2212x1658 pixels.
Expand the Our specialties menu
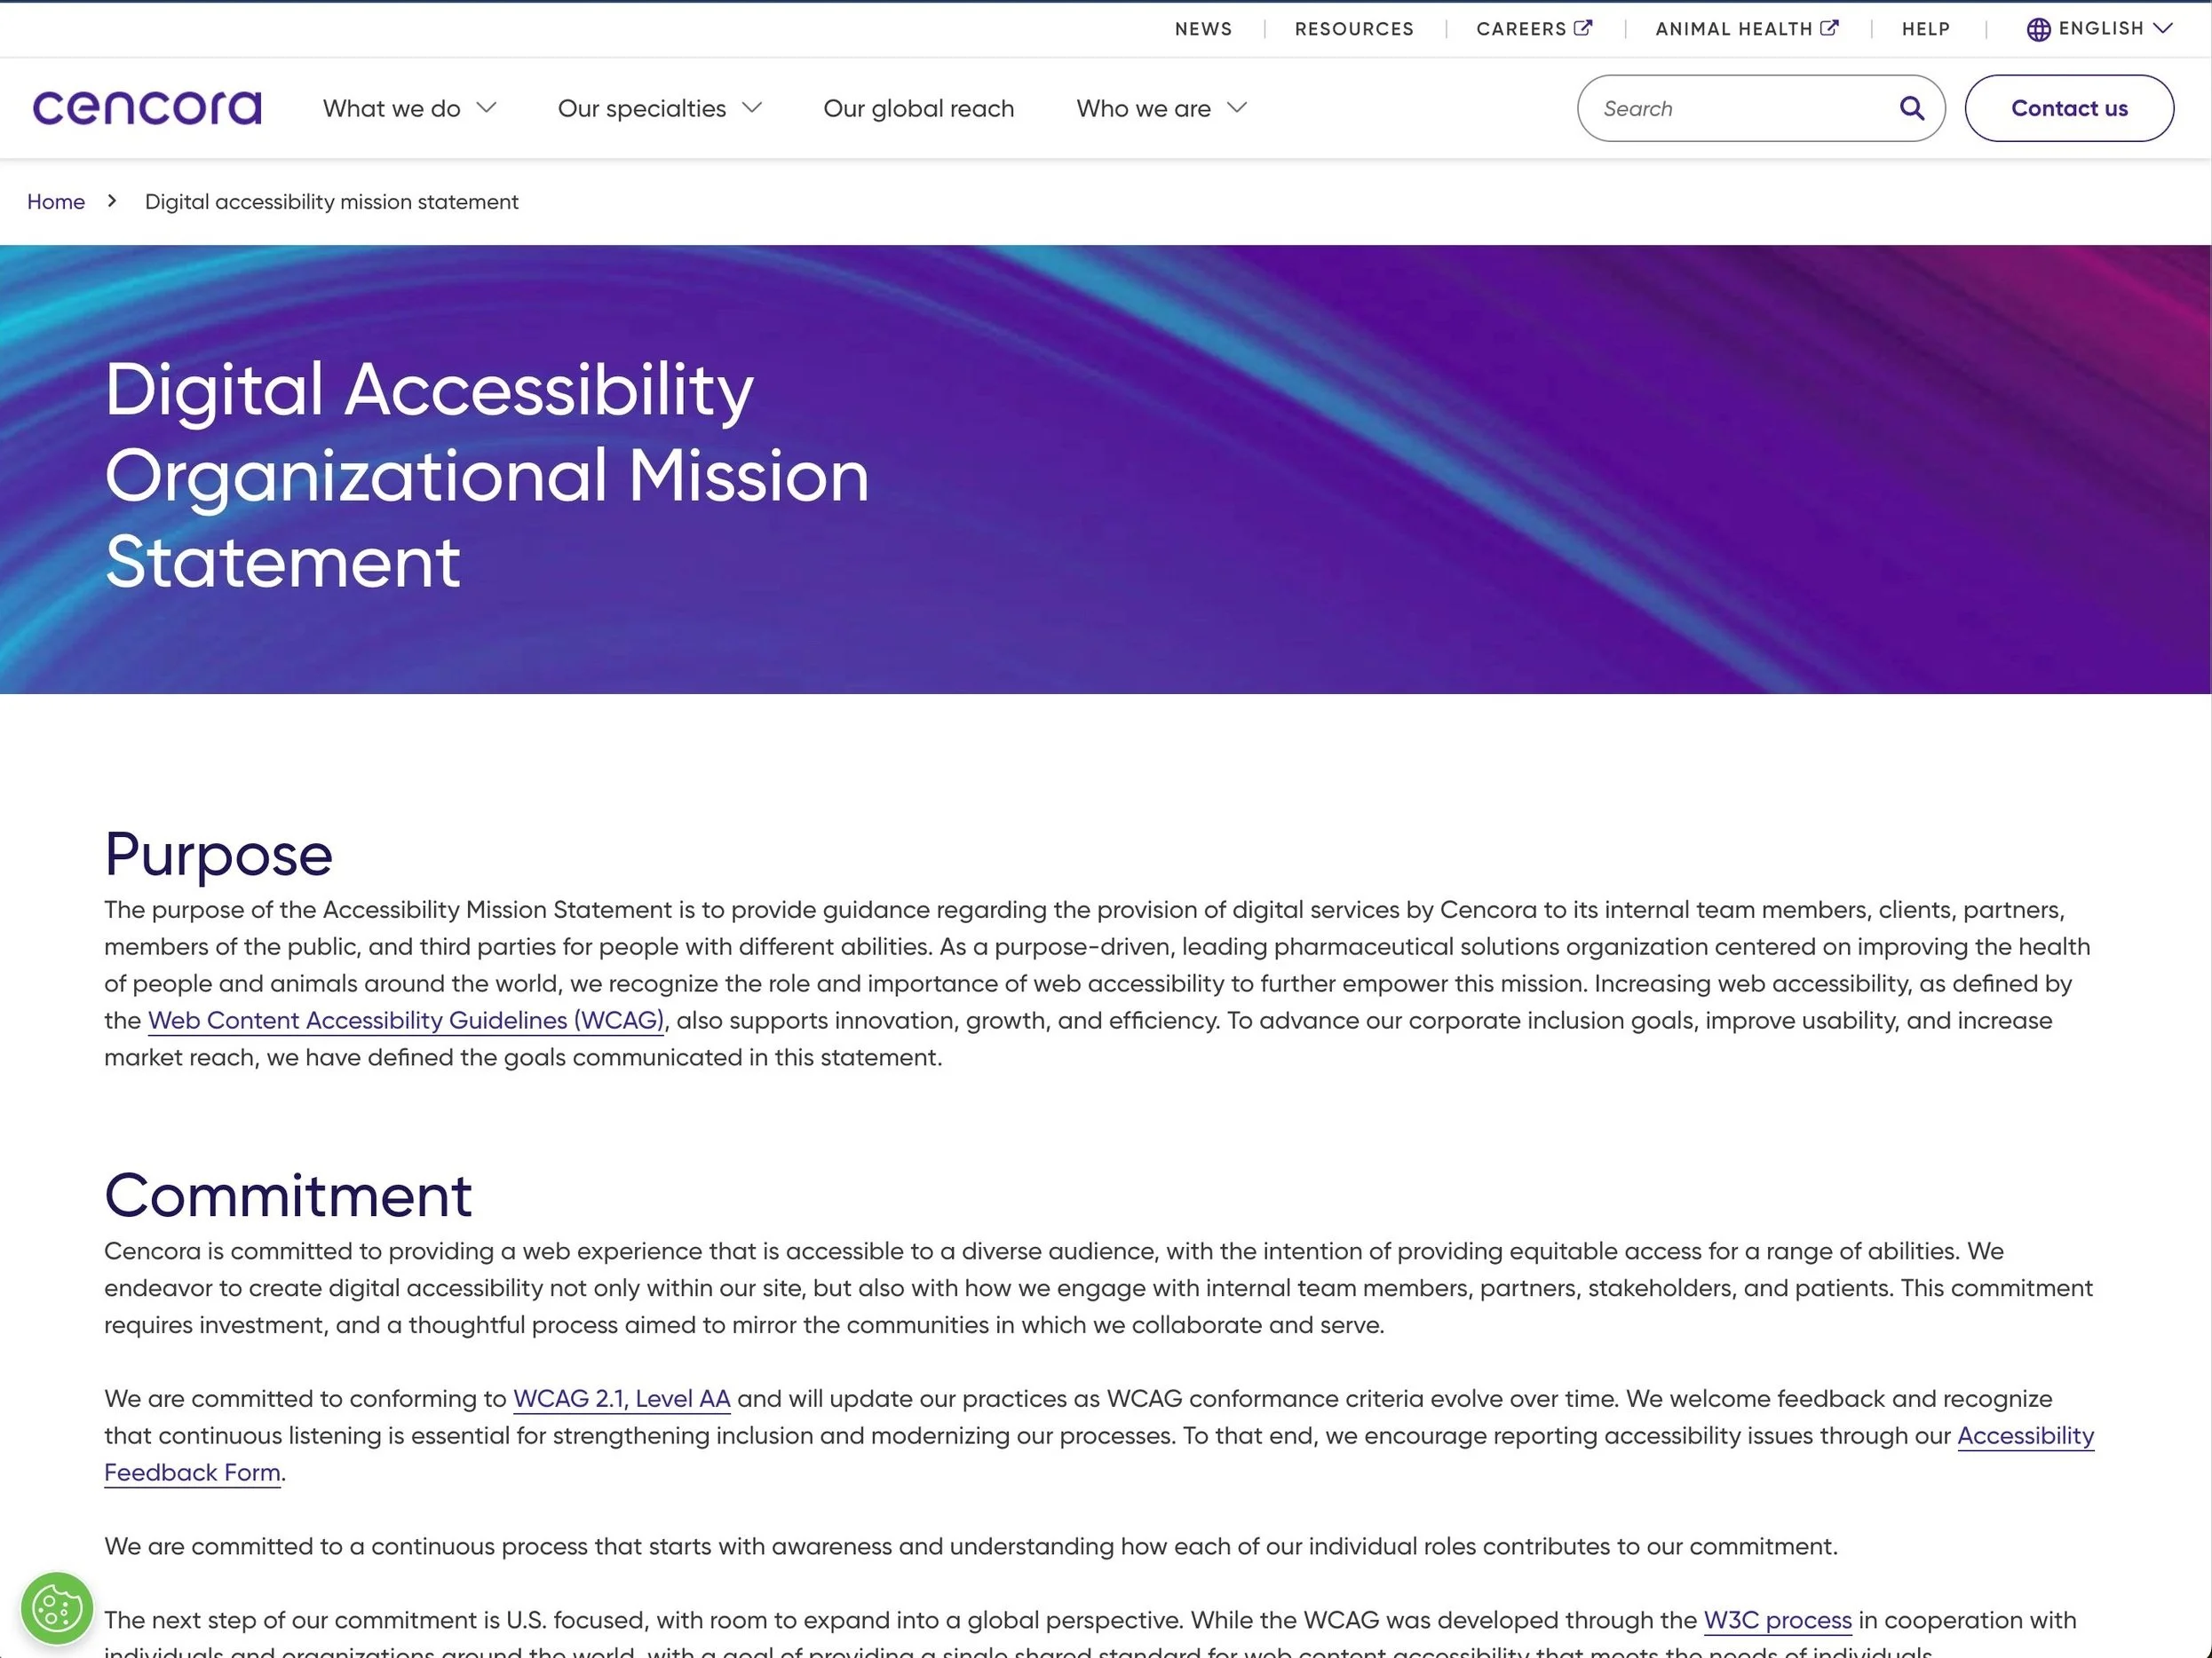[660, 108]
